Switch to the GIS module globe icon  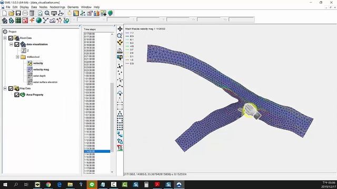tap(38, 20)
